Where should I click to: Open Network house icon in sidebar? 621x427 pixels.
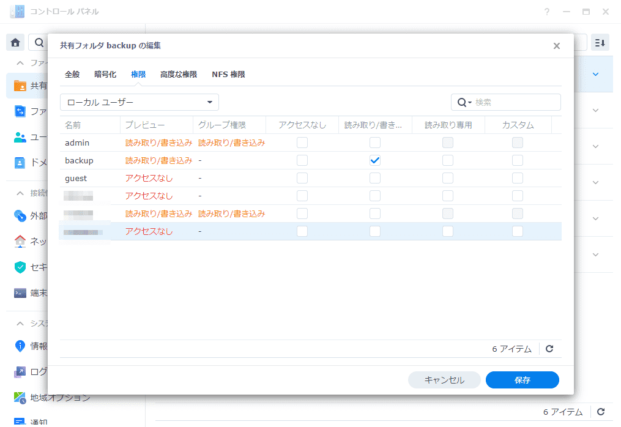click(20, 241)
